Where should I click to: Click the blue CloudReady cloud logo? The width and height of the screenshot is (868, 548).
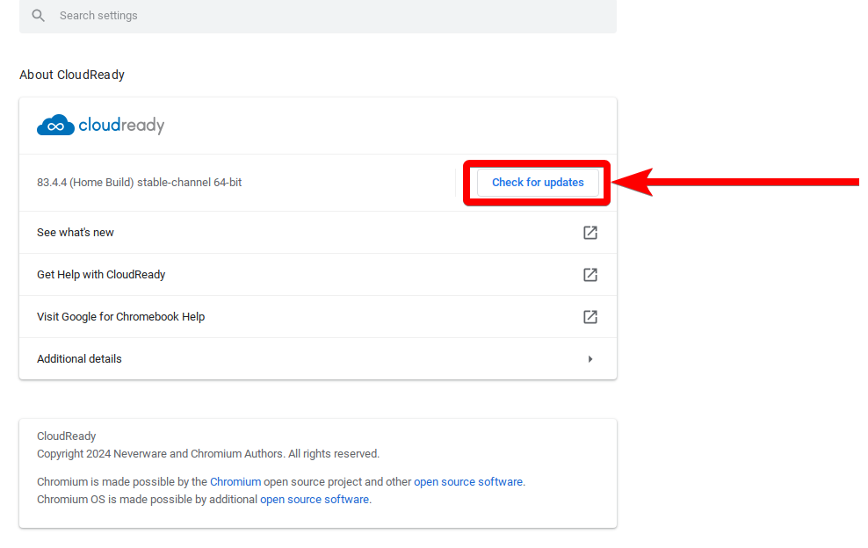coord(56,126)
